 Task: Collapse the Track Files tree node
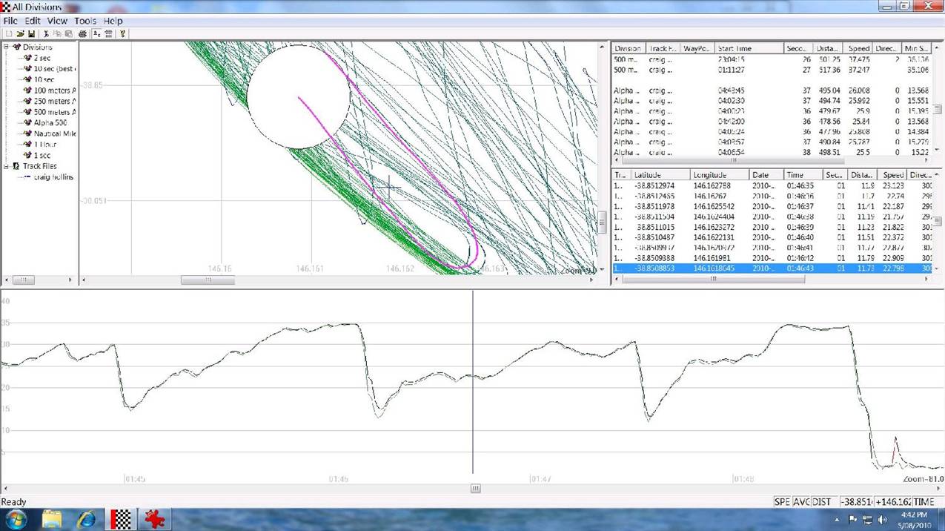click(7, 166)
